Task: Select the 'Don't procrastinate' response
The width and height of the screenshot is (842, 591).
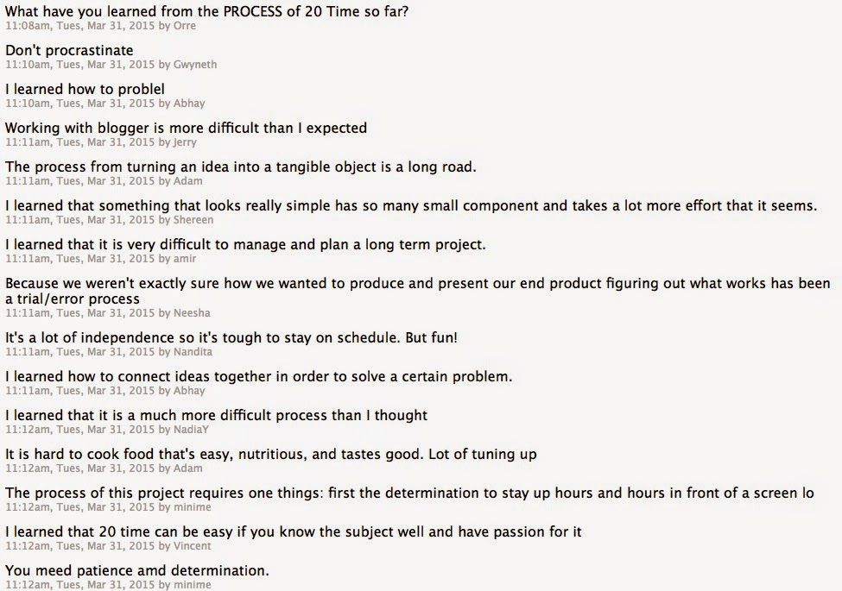Action: pos(69,51)
